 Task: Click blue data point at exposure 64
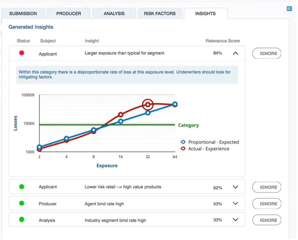pos(175,104)
